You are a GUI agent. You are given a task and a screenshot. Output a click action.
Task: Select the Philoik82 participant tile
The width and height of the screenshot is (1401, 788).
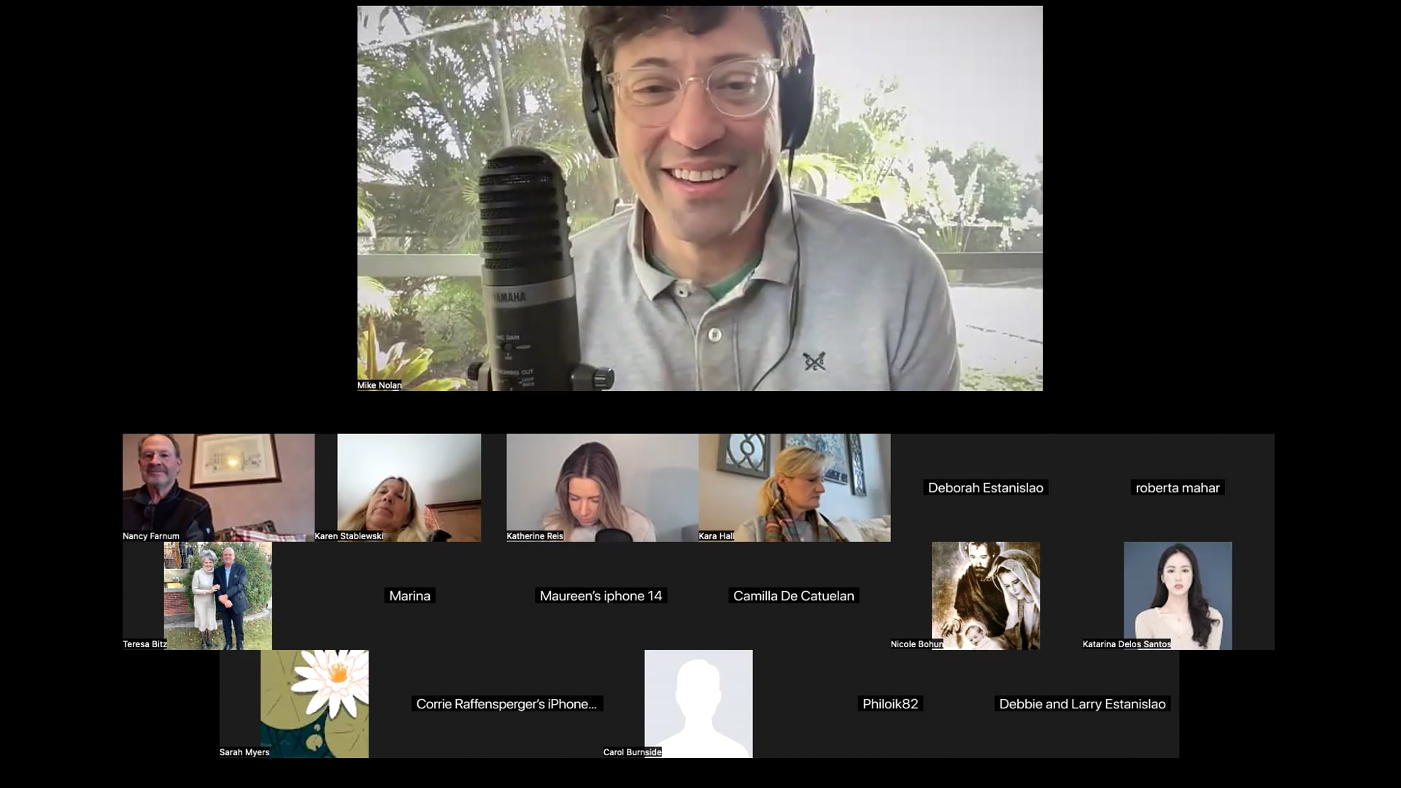[889, 703]
